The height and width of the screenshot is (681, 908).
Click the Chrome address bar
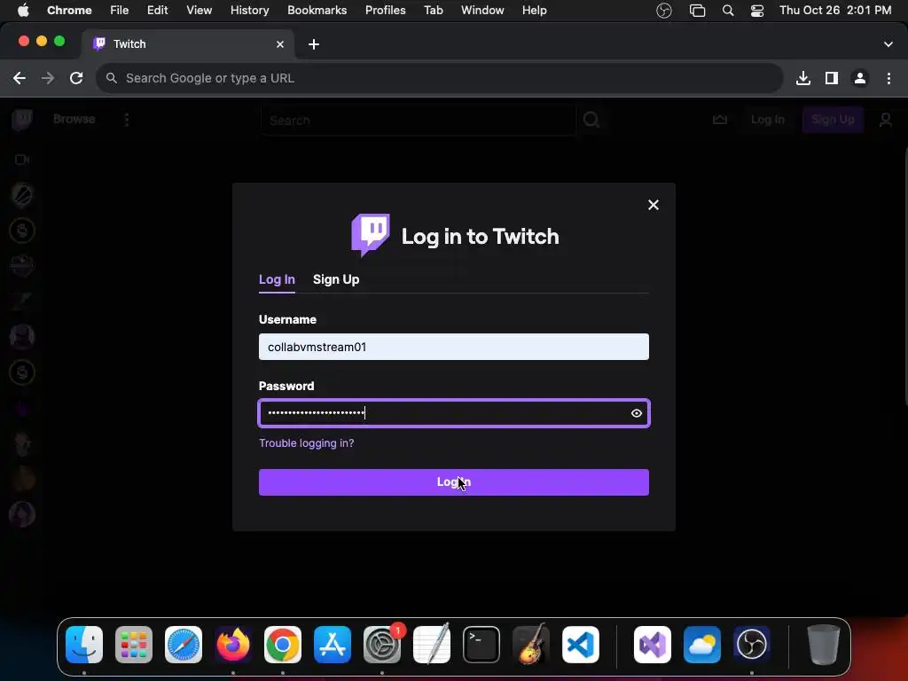(x=440, y=78)
